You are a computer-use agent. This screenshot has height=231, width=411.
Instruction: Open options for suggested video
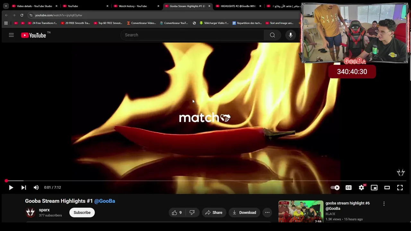[x=384, y=204]
